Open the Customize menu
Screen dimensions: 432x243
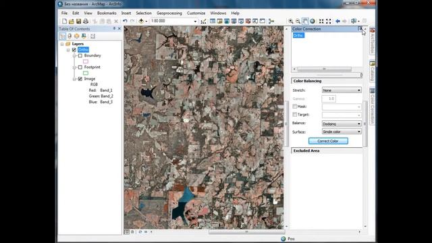click(196, 13)
